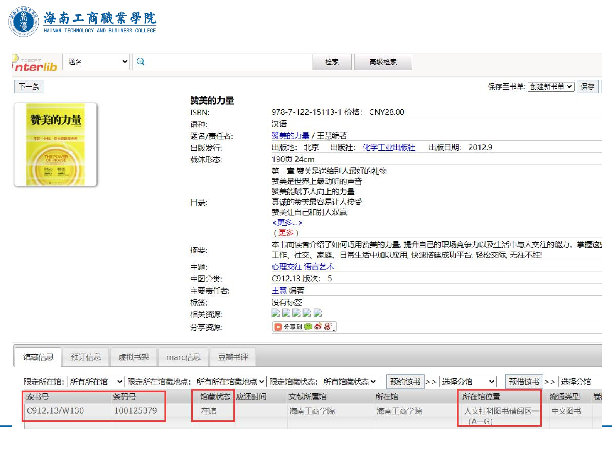This screenshot has height=459, width=612.
Task: Open the 化学工业出版社 publisher link
Action: [388, 147]
